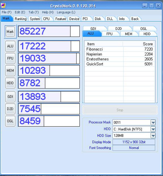The image size is (163, 176).
Task: Expand the Processor Mask dropdown
Action: tap(153, 122)
